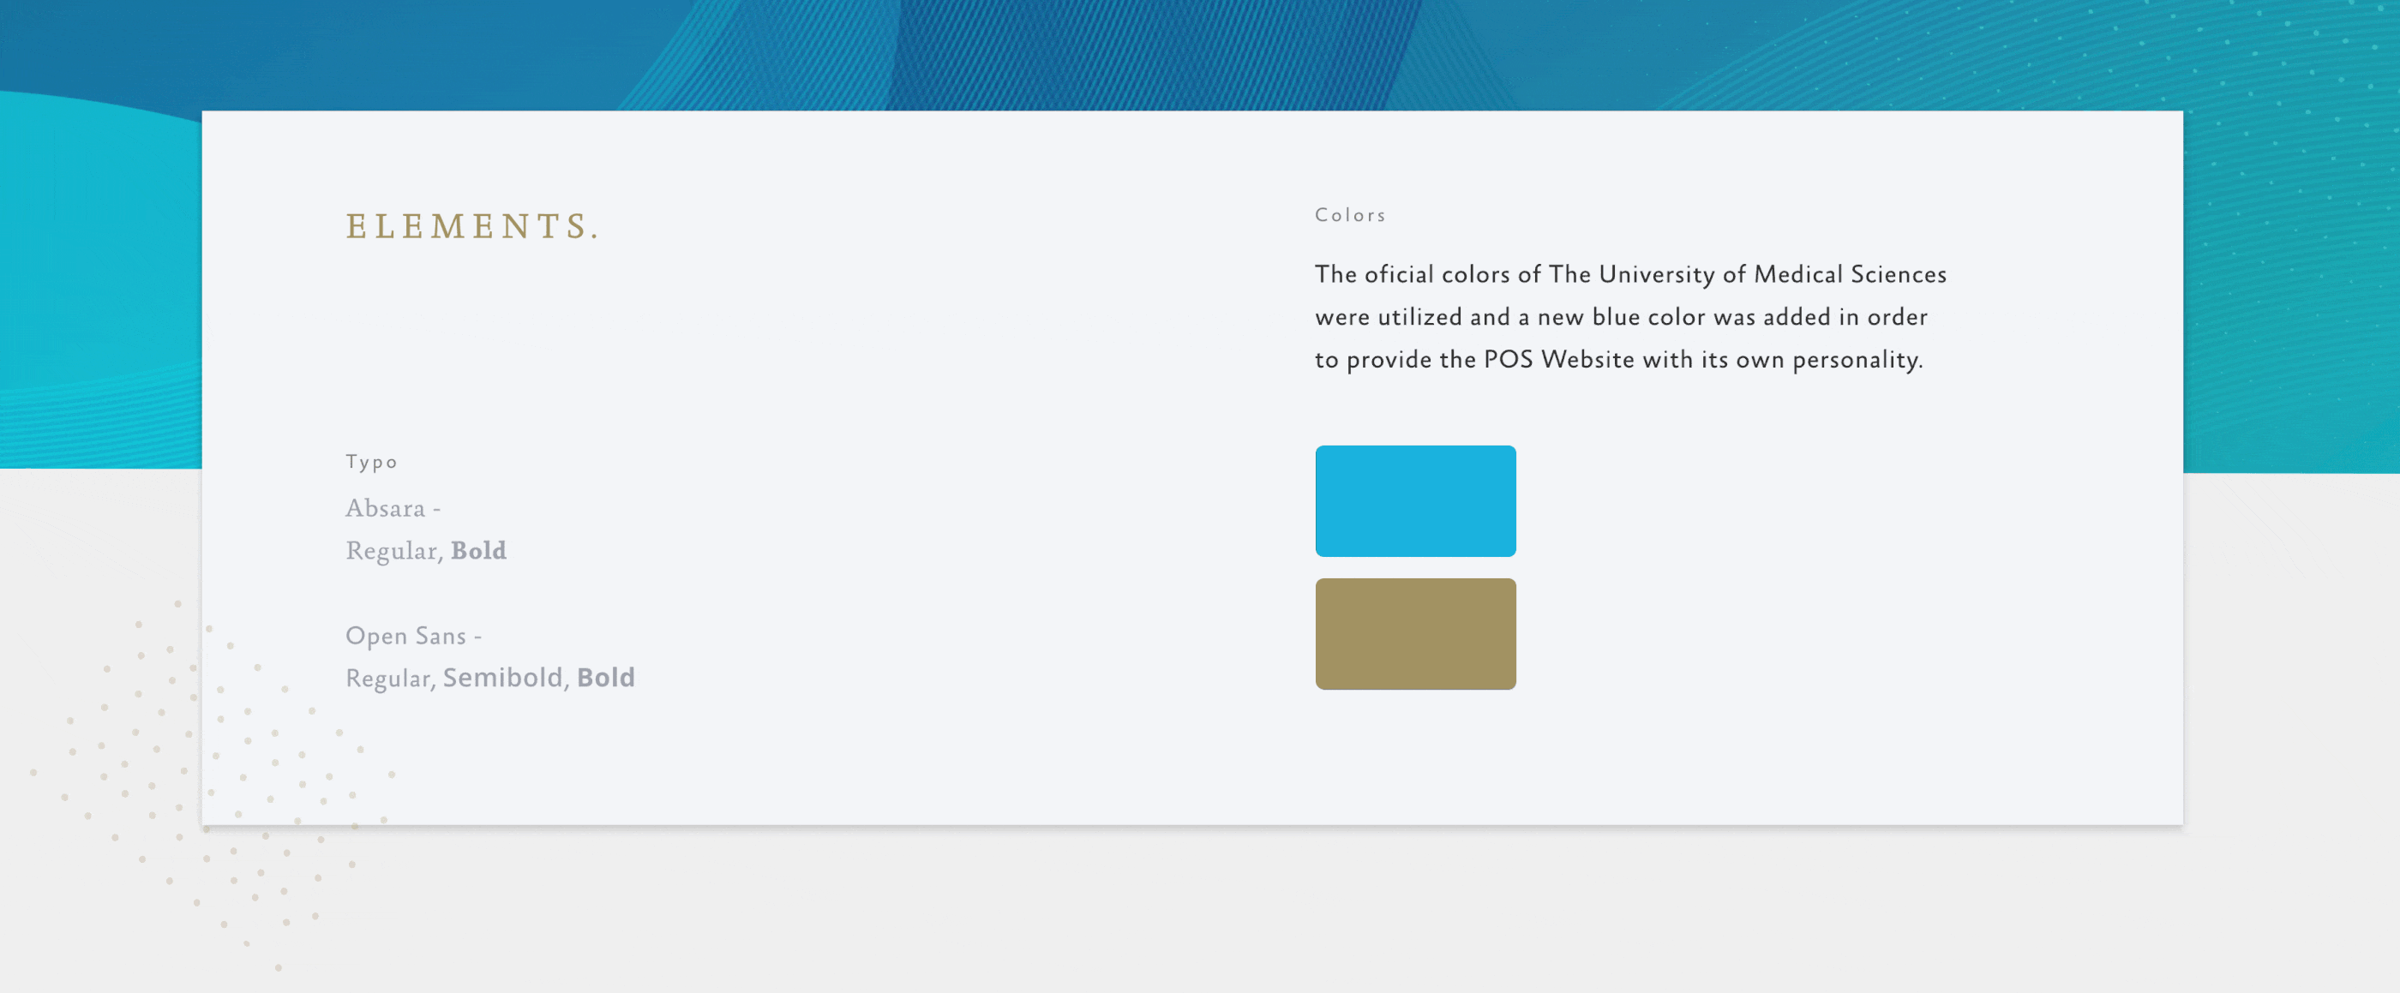Screen dimensions: 2400x993
Task: Click the Bold sample under Open Sans
Action: coord(606,679)
